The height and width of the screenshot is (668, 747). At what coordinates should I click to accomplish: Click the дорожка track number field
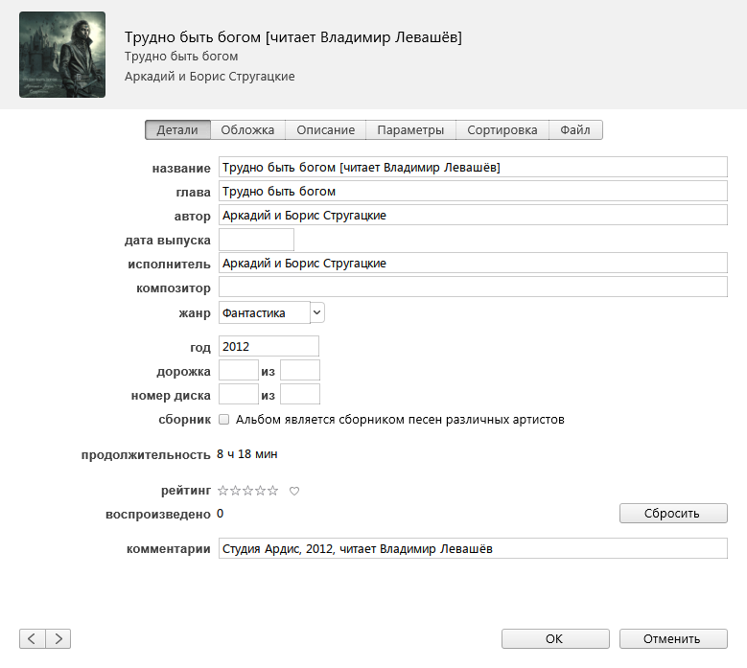coord(239,371)
